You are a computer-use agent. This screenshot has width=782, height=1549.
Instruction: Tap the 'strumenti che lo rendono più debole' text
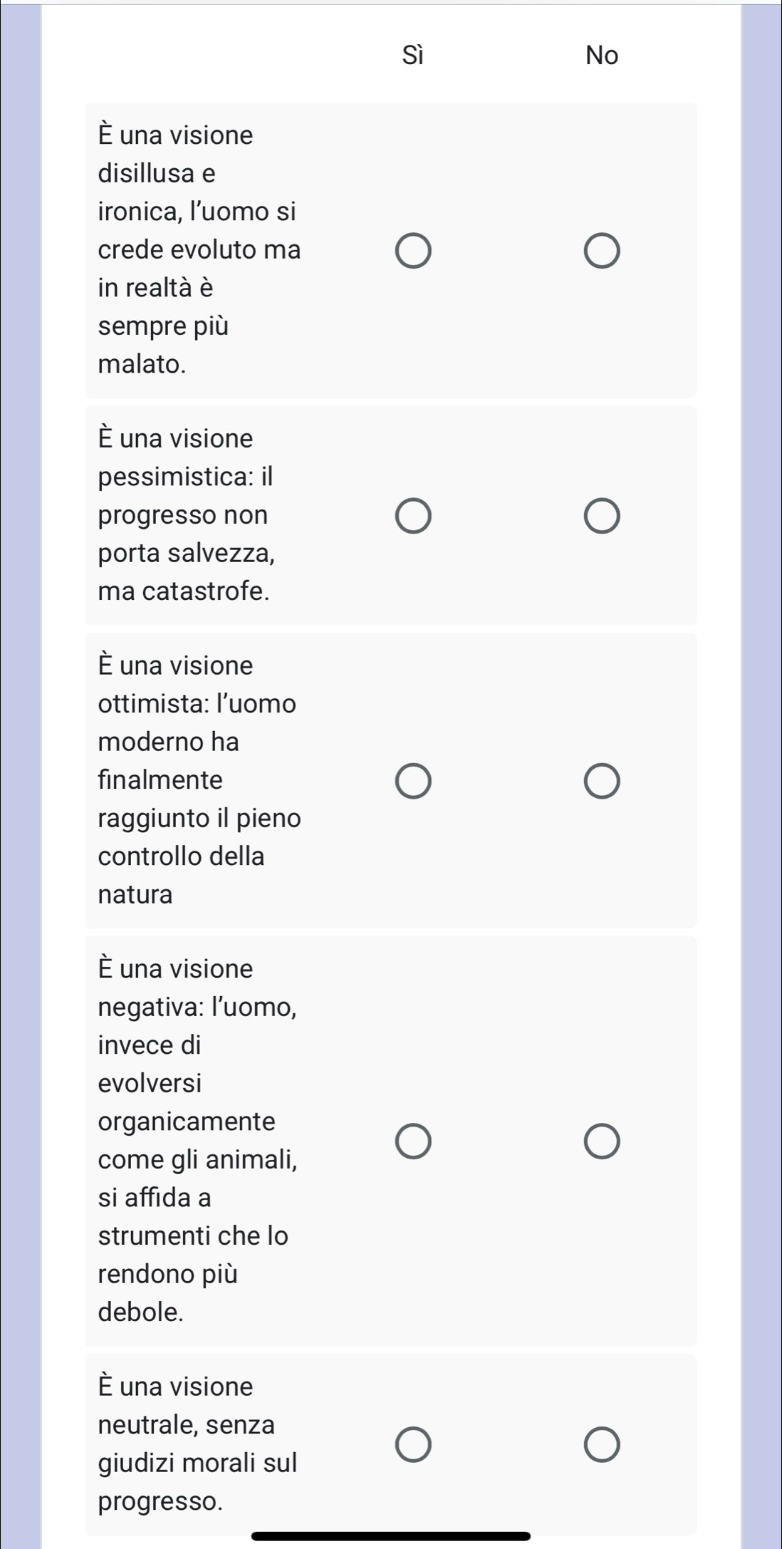point(194,1273)
